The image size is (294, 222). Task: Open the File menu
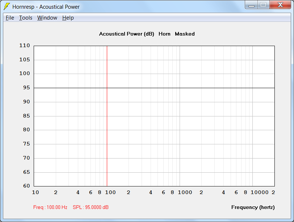click(x=10, y=18)
